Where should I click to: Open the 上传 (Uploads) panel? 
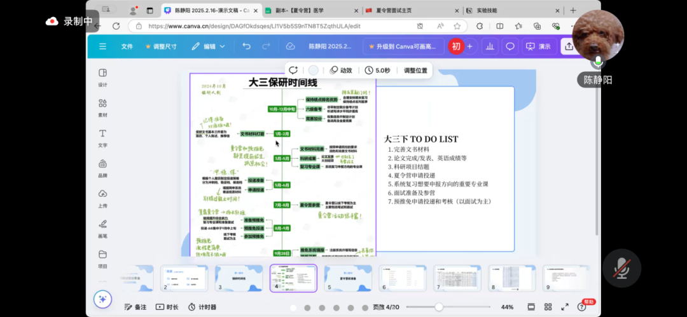(102, 198)
